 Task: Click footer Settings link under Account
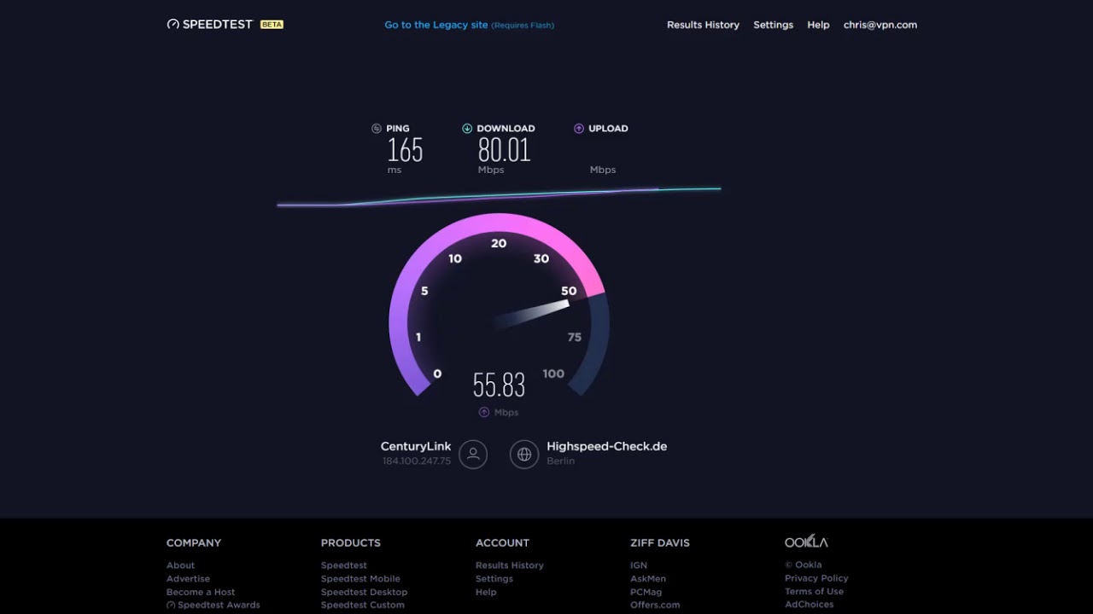click(494, 578)
